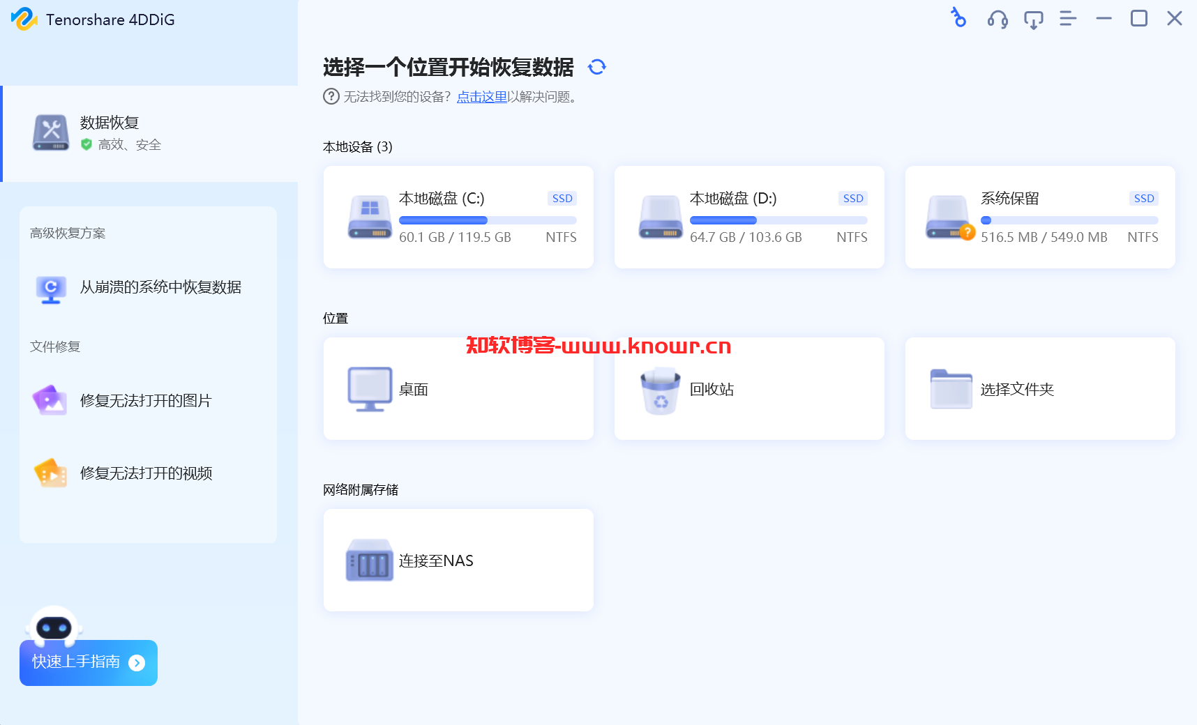Select the 系统保留 partition card
Image resolution: width=1197 pixels, height=725 pixels.
(1040, 217)
